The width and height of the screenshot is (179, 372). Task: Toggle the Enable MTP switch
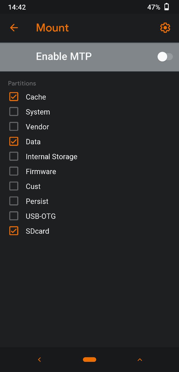pyautogui.click(x=165, y=57)
